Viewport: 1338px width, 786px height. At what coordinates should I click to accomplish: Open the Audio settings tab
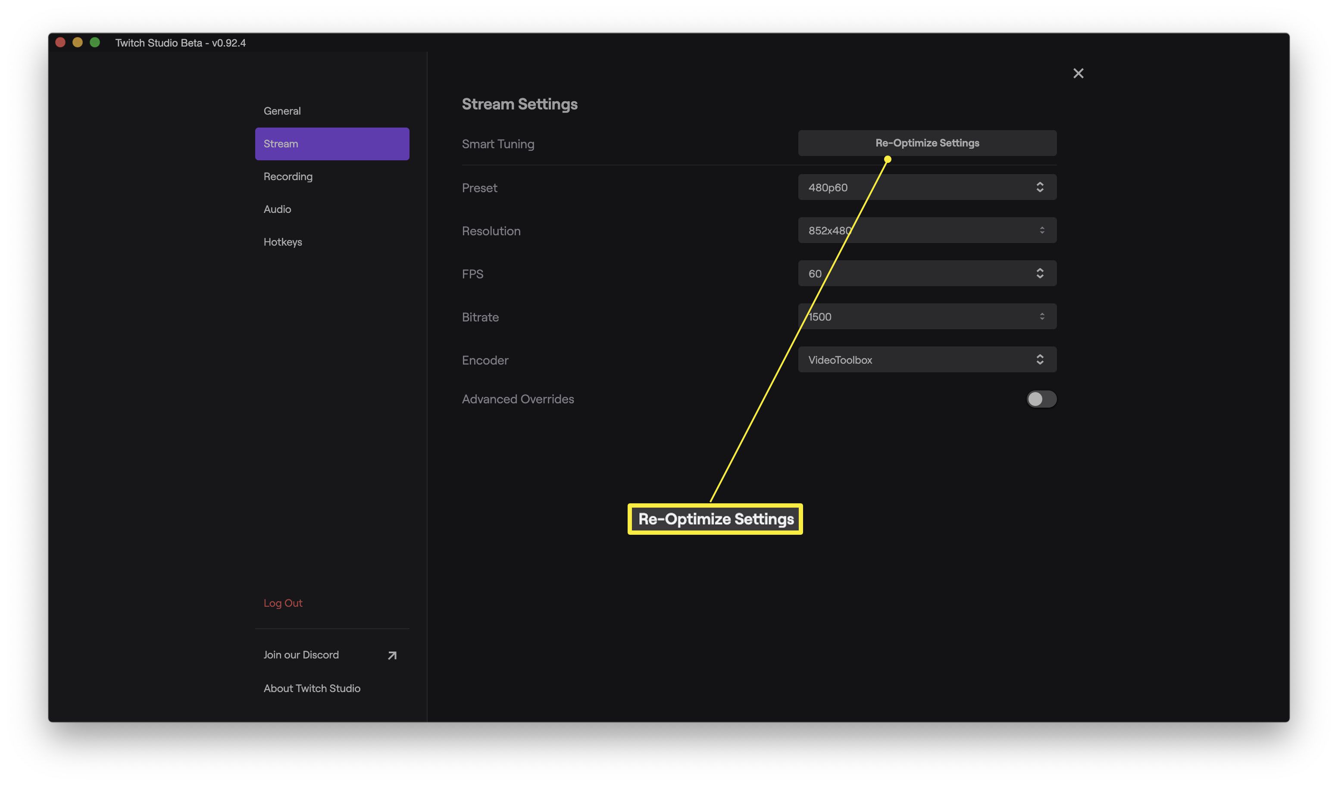332,209
